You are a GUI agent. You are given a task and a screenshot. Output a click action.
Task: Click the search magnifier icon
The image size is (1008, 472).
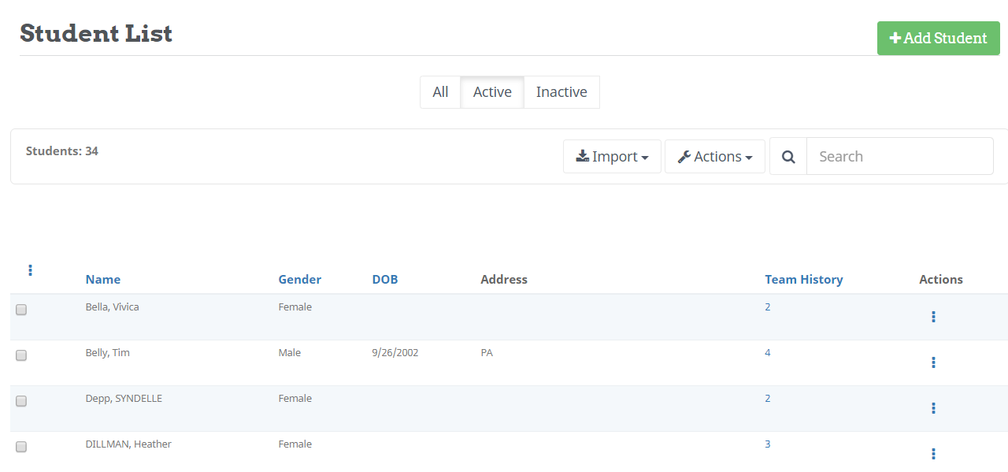[x=788, y=157]
